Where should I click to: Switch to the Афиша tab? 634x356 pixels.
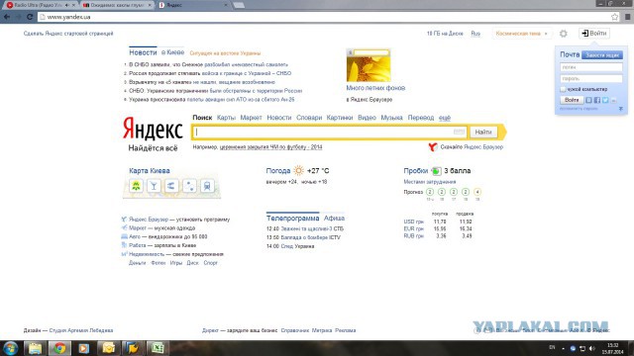334,218
